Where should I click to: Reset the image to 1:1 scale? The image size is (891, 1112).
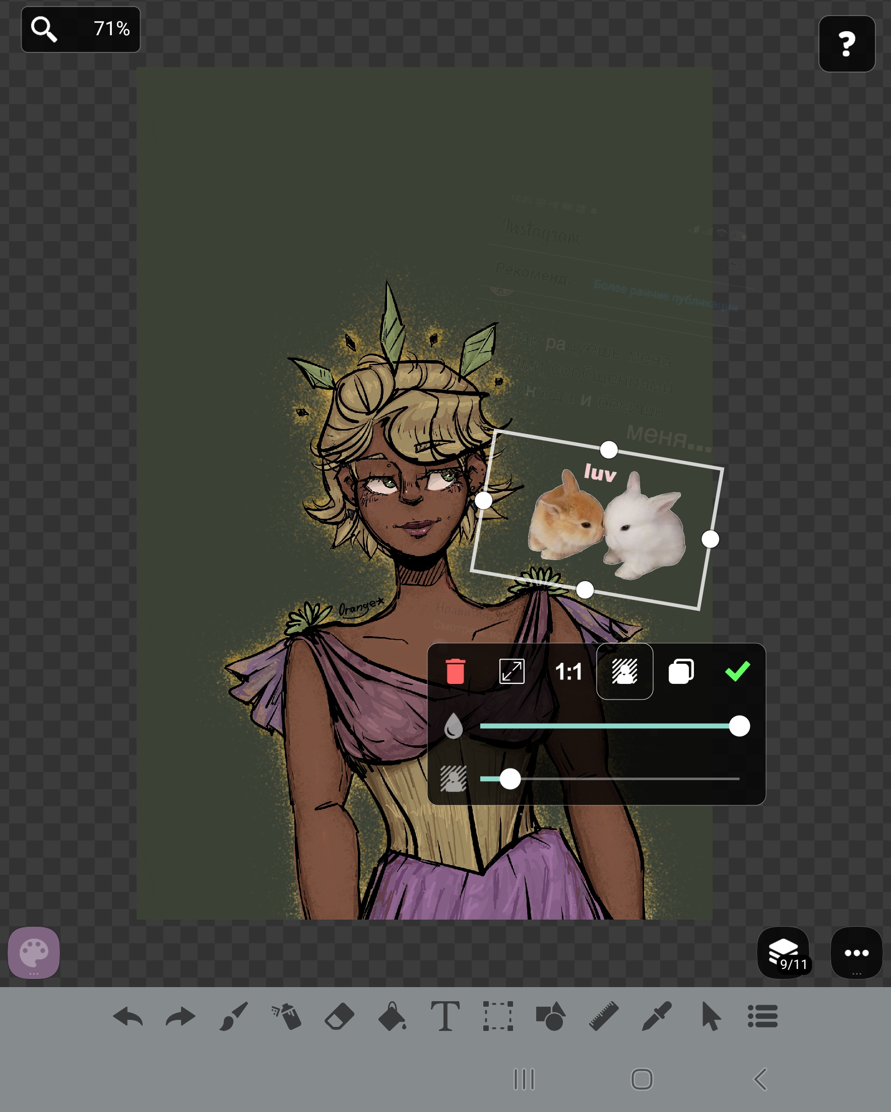tap(568, 671)
